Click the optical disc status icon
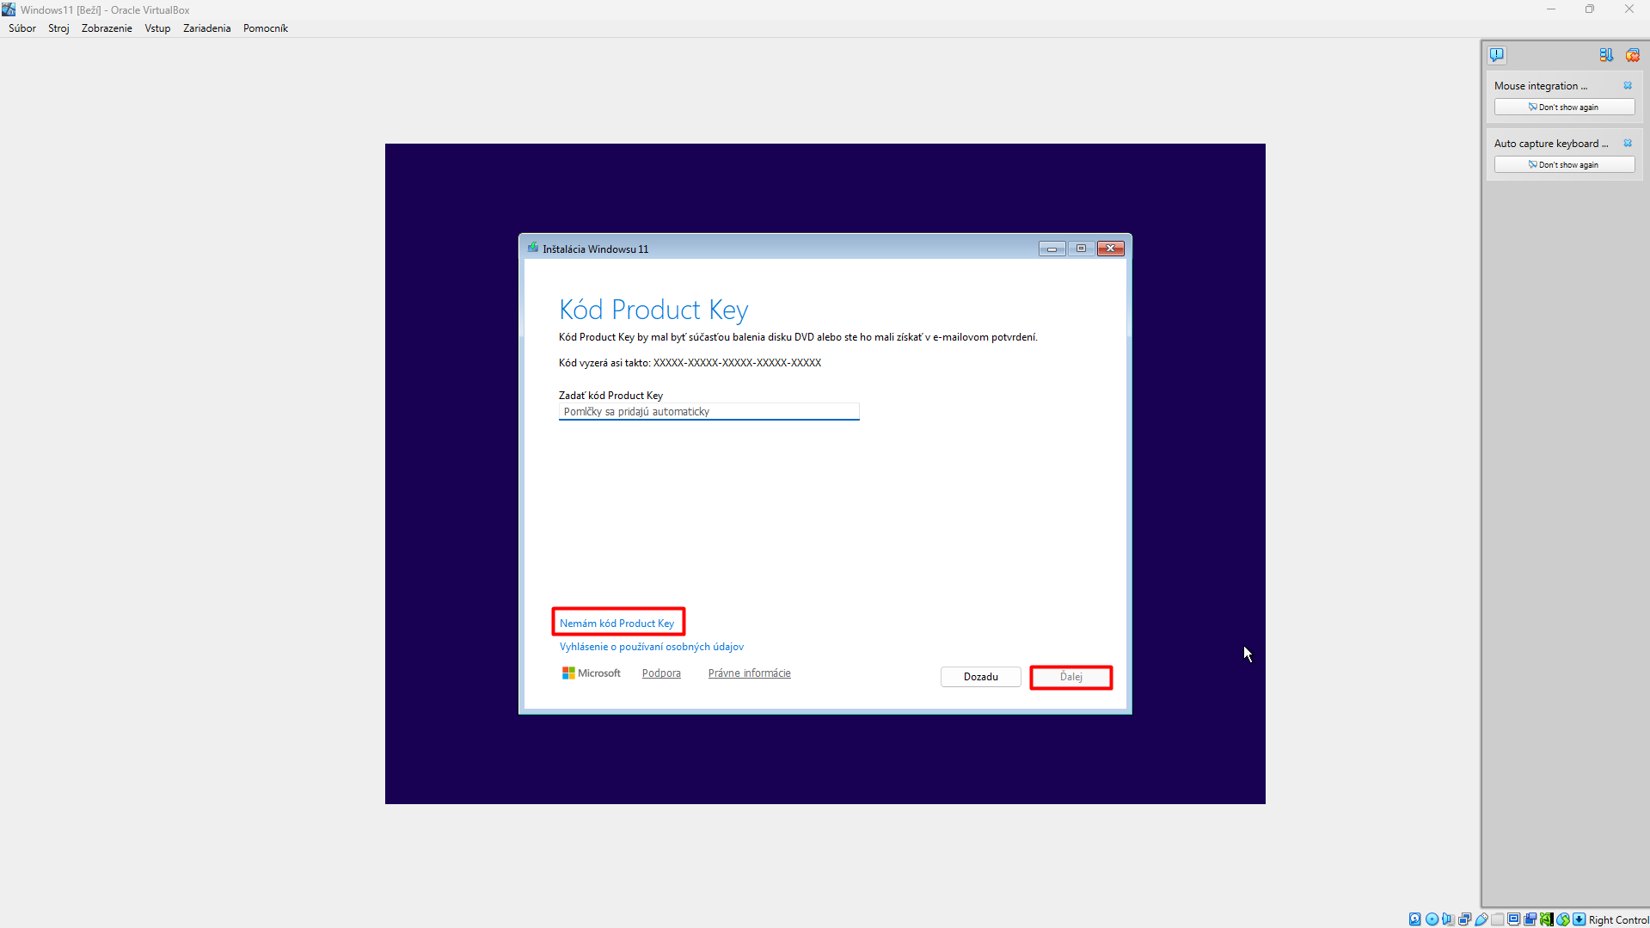The width and height of the screenshot is (1650, 928). [x=1432, y=919]
